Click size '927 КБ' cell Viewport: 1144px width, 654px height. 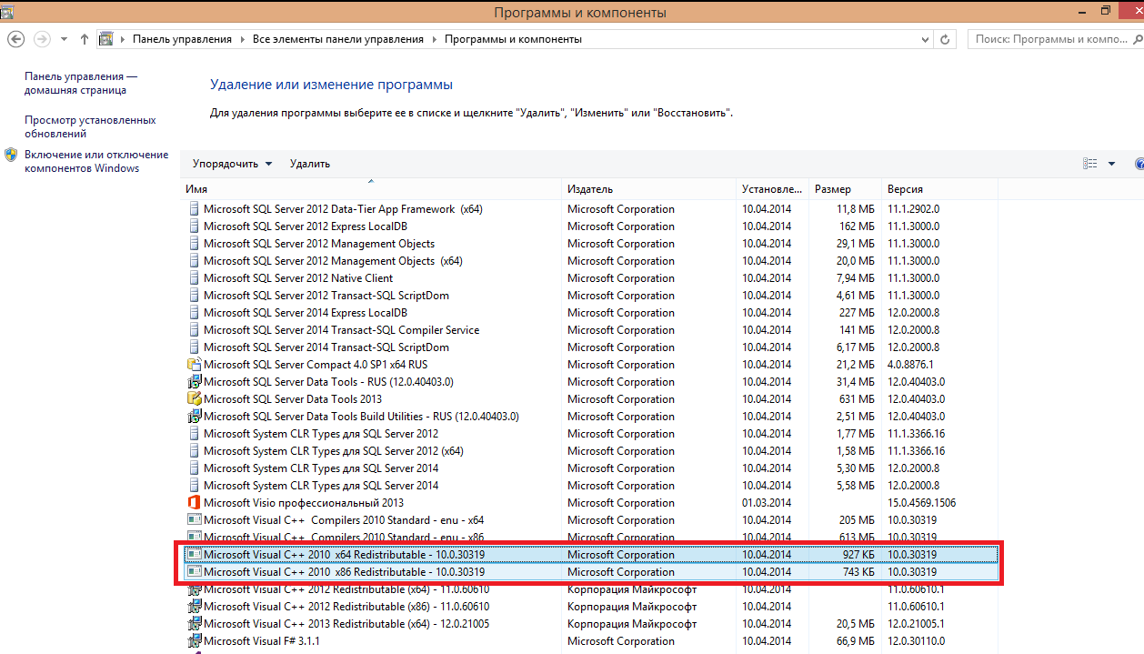click(858, 555)
